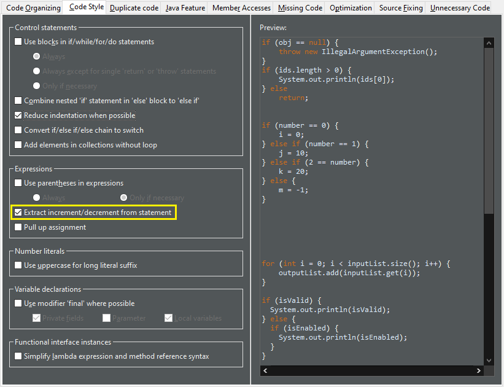The width and height of the screenshot is (504, 387).
Task: Click the 'System.out.println(isEnabled);' preview line
Action: tap(343, 337)
